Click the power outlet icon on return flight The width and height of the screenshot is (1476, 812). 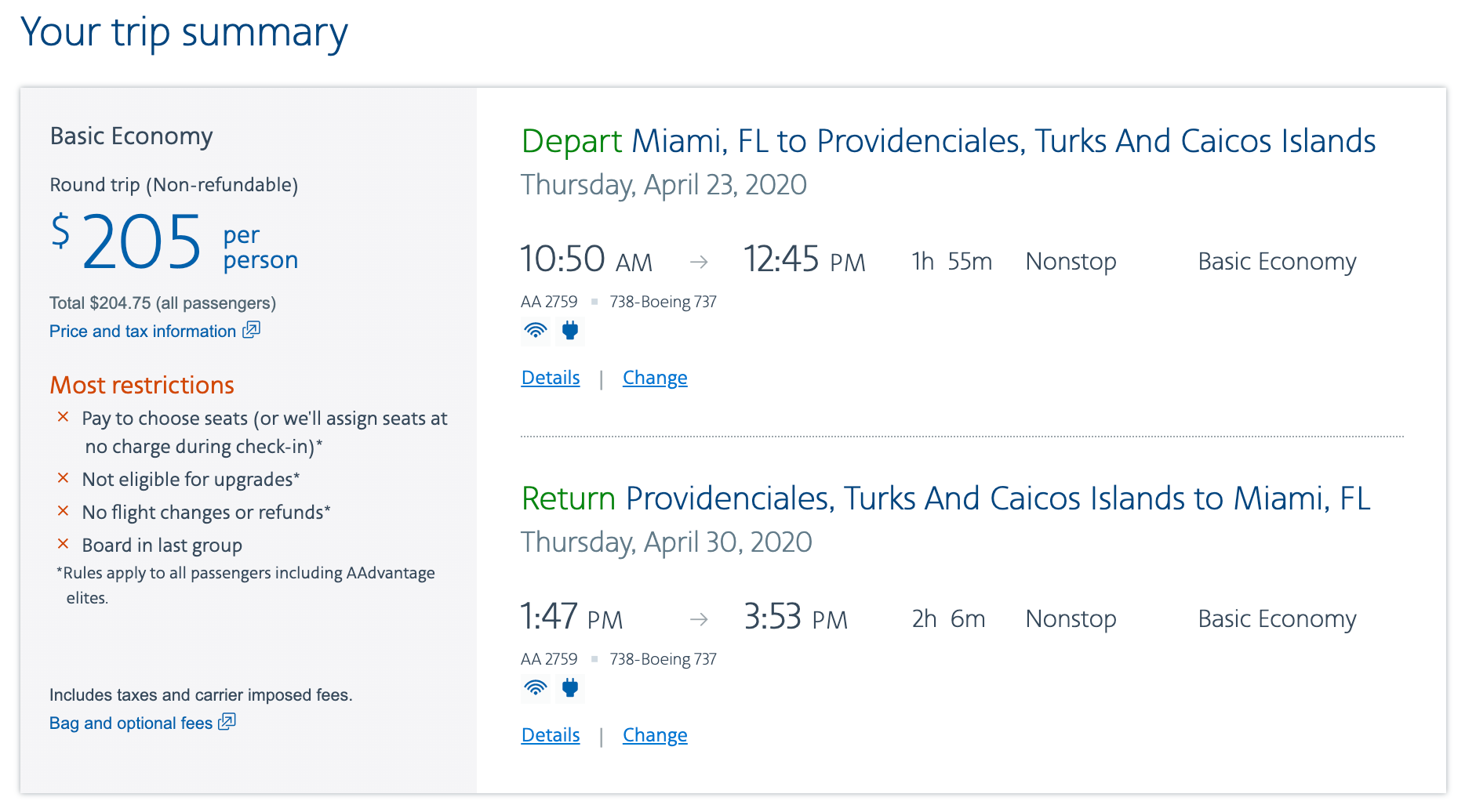[570, 688]
